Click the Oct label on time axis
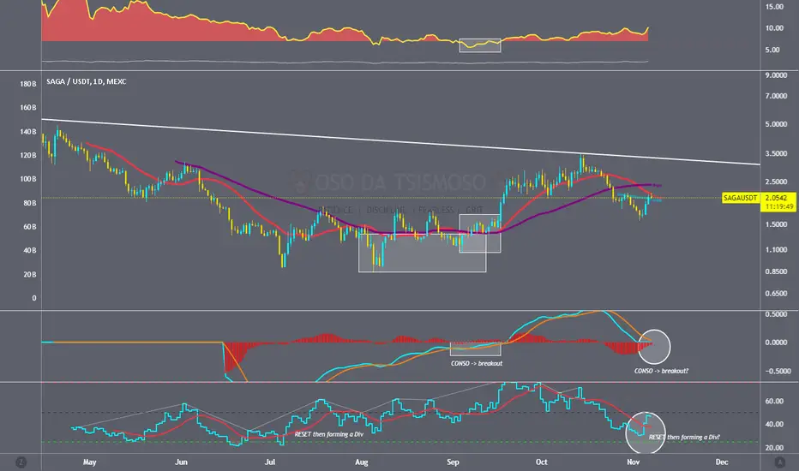This screenshot has height=471, width=799. [541, 462]
